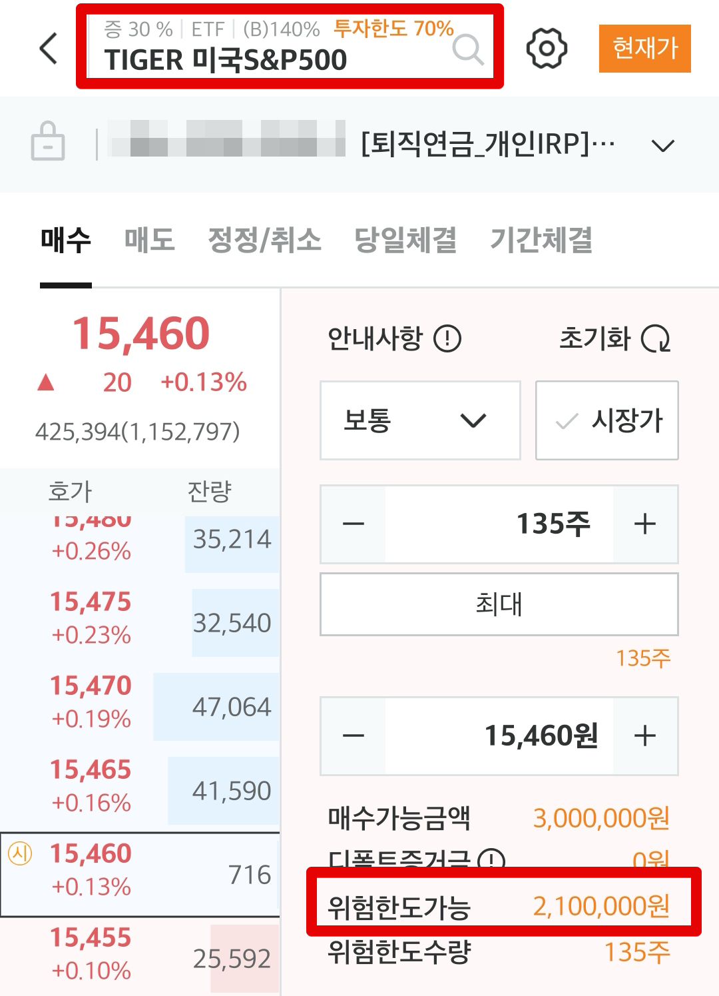Tap the 15,460원 price field

point(499,736)
